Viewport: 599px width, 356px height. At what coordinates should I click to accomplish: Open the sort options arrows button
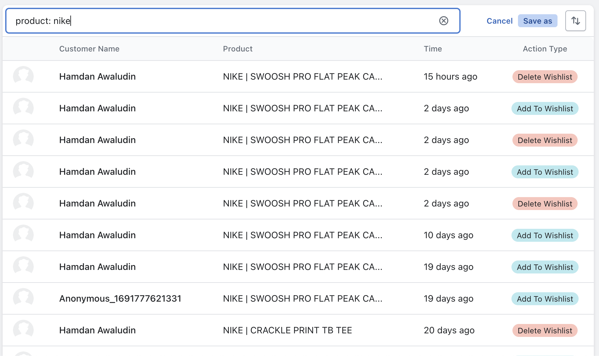pos(575,21)
